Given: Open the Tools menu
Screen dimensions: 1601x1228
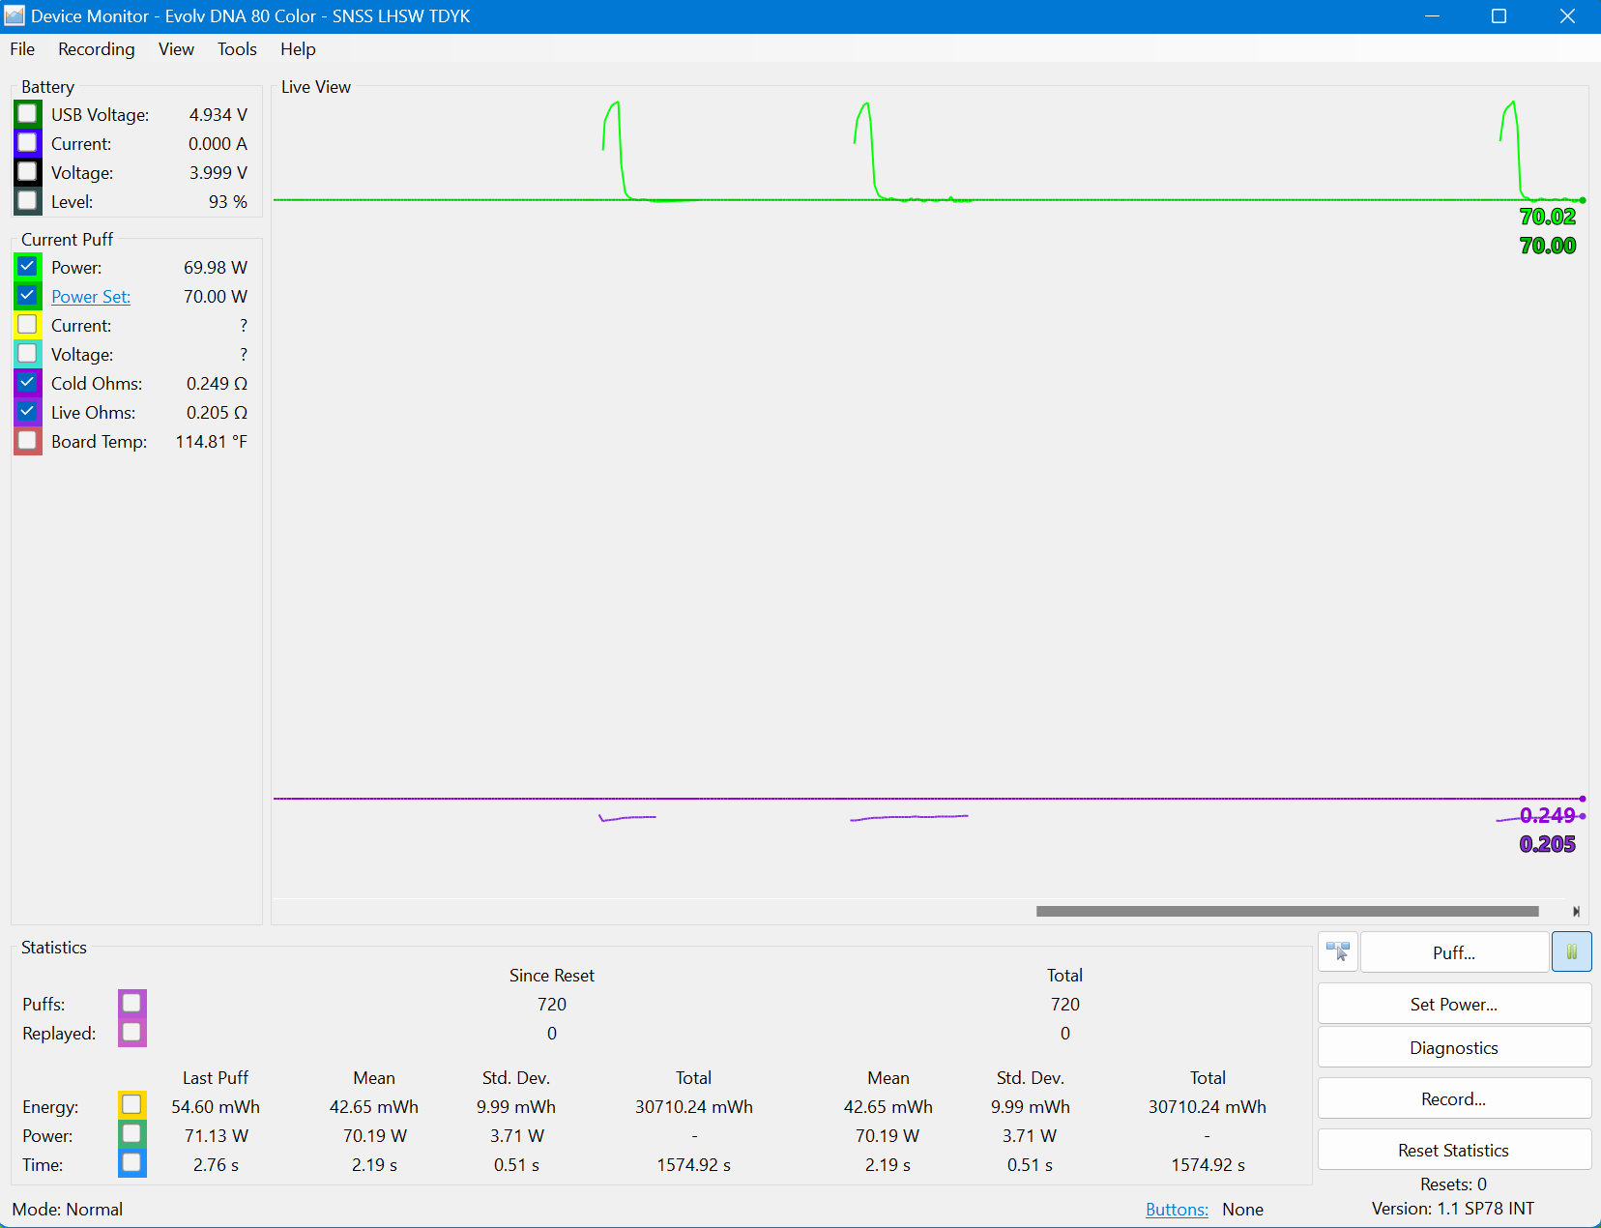Looking at the screenshot, I should pyautogui.click(x=237, y=49).
